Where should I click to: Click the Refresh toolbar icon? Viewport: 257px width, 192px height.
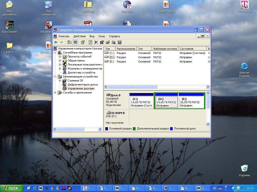tap(90, 42)
